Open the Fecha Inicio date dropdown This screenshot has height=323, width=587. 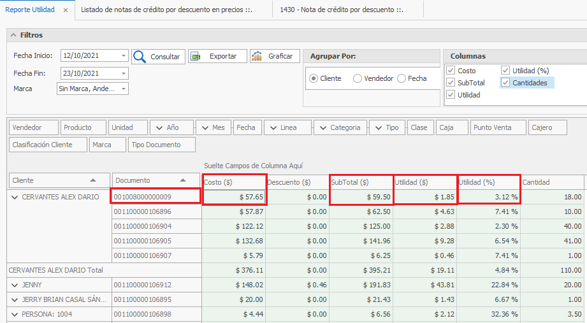point(123,56)
